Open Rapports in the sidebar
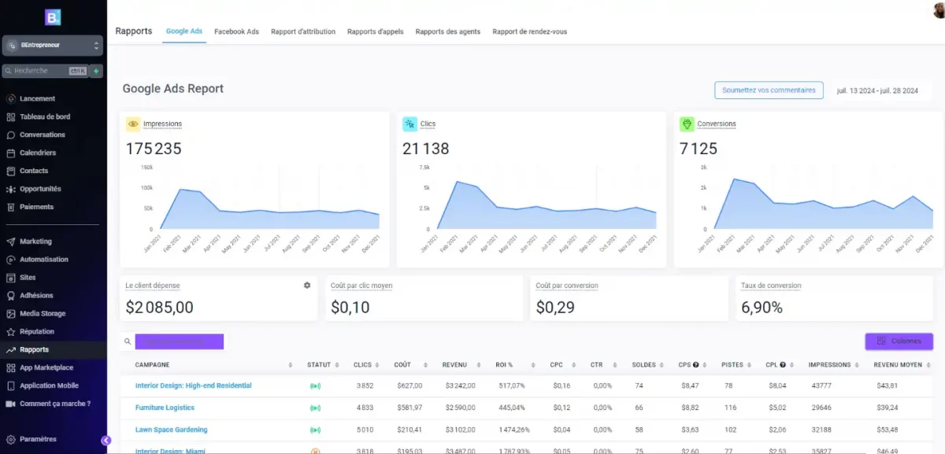Viewport: 945px width, 454px height. click(34, 350)
